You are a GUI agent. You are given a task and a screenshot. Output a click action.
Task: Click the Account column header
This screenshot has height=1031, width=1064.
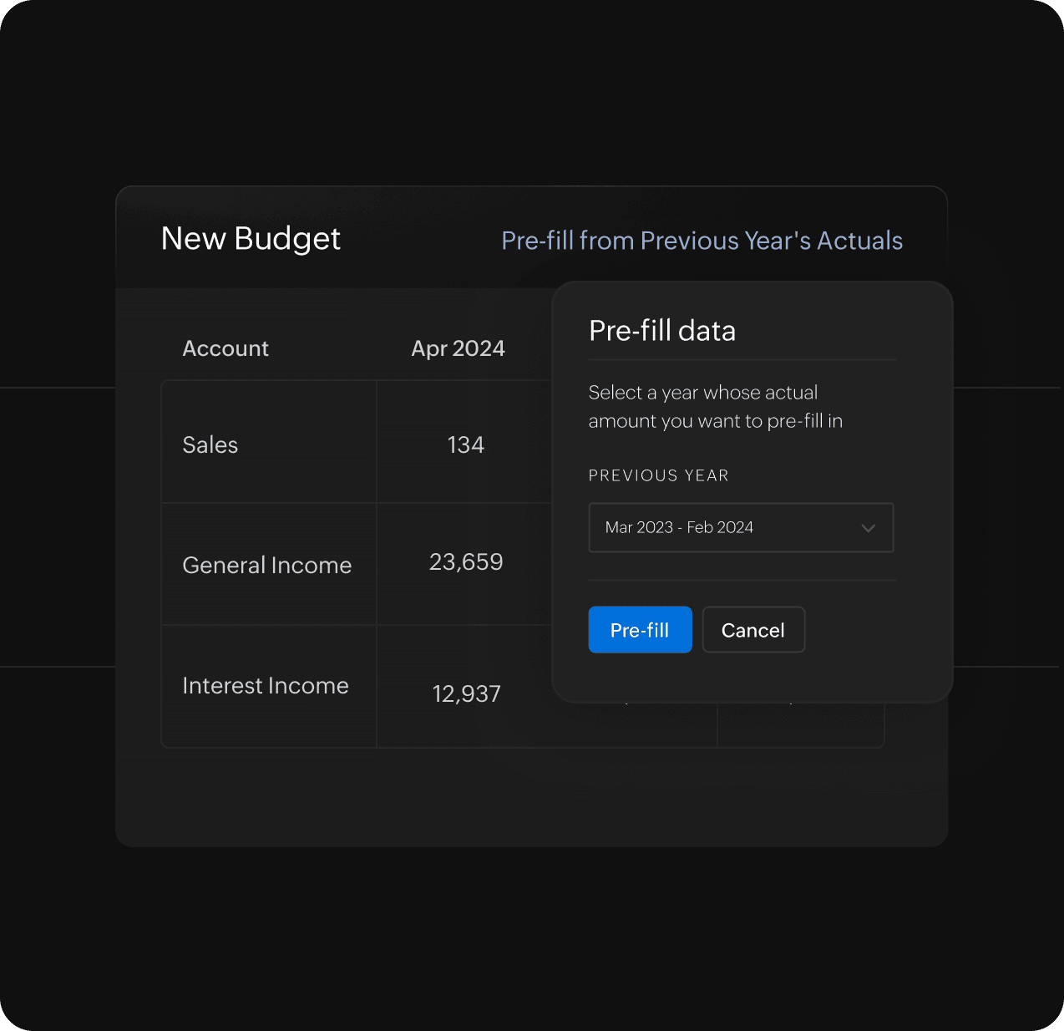pos(225,348)
